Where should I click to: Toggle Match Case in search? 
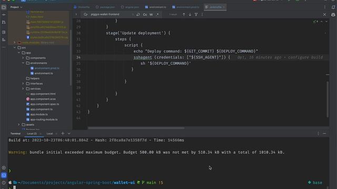tap(145, 14)
